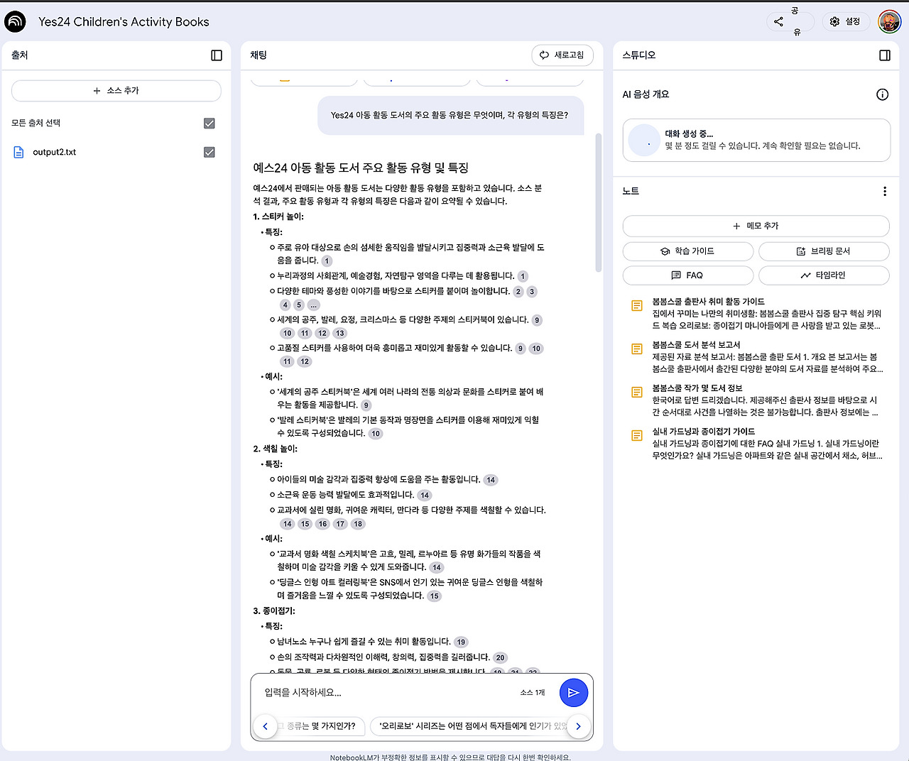The image size is (909, 761).
Task: Send the message with the paper plane
Action: [x=574, y=692]
